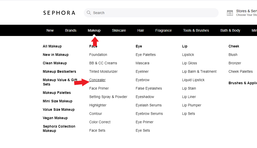Browse Face Sets
Screen dimensions: 257x148
coord(97,130)
